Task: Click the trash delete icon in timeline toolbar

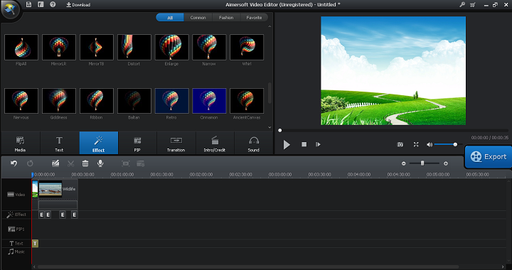Action: [85, 163]
